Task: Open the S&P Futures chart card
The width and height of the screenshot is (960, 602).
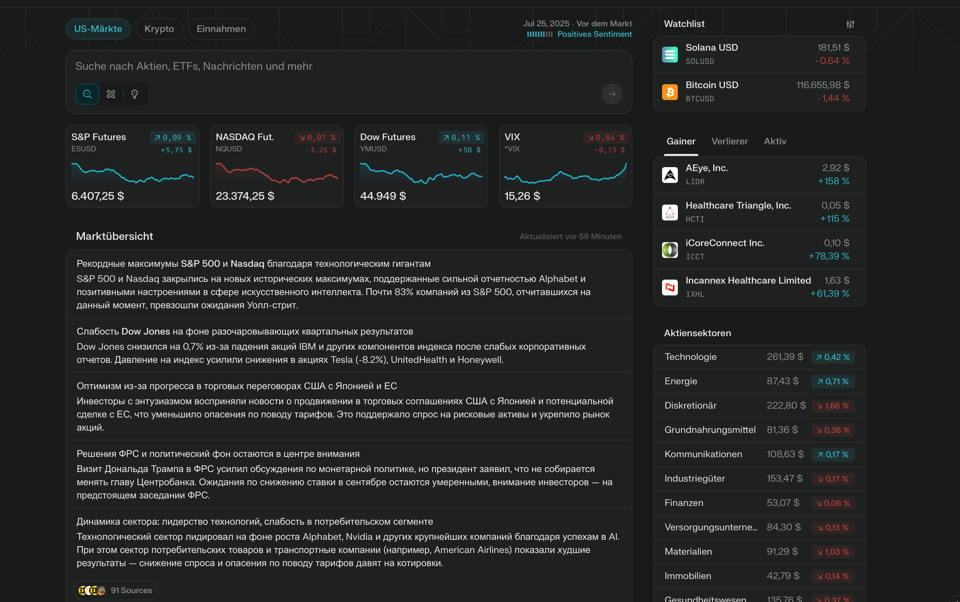Action: click(132, 166)
